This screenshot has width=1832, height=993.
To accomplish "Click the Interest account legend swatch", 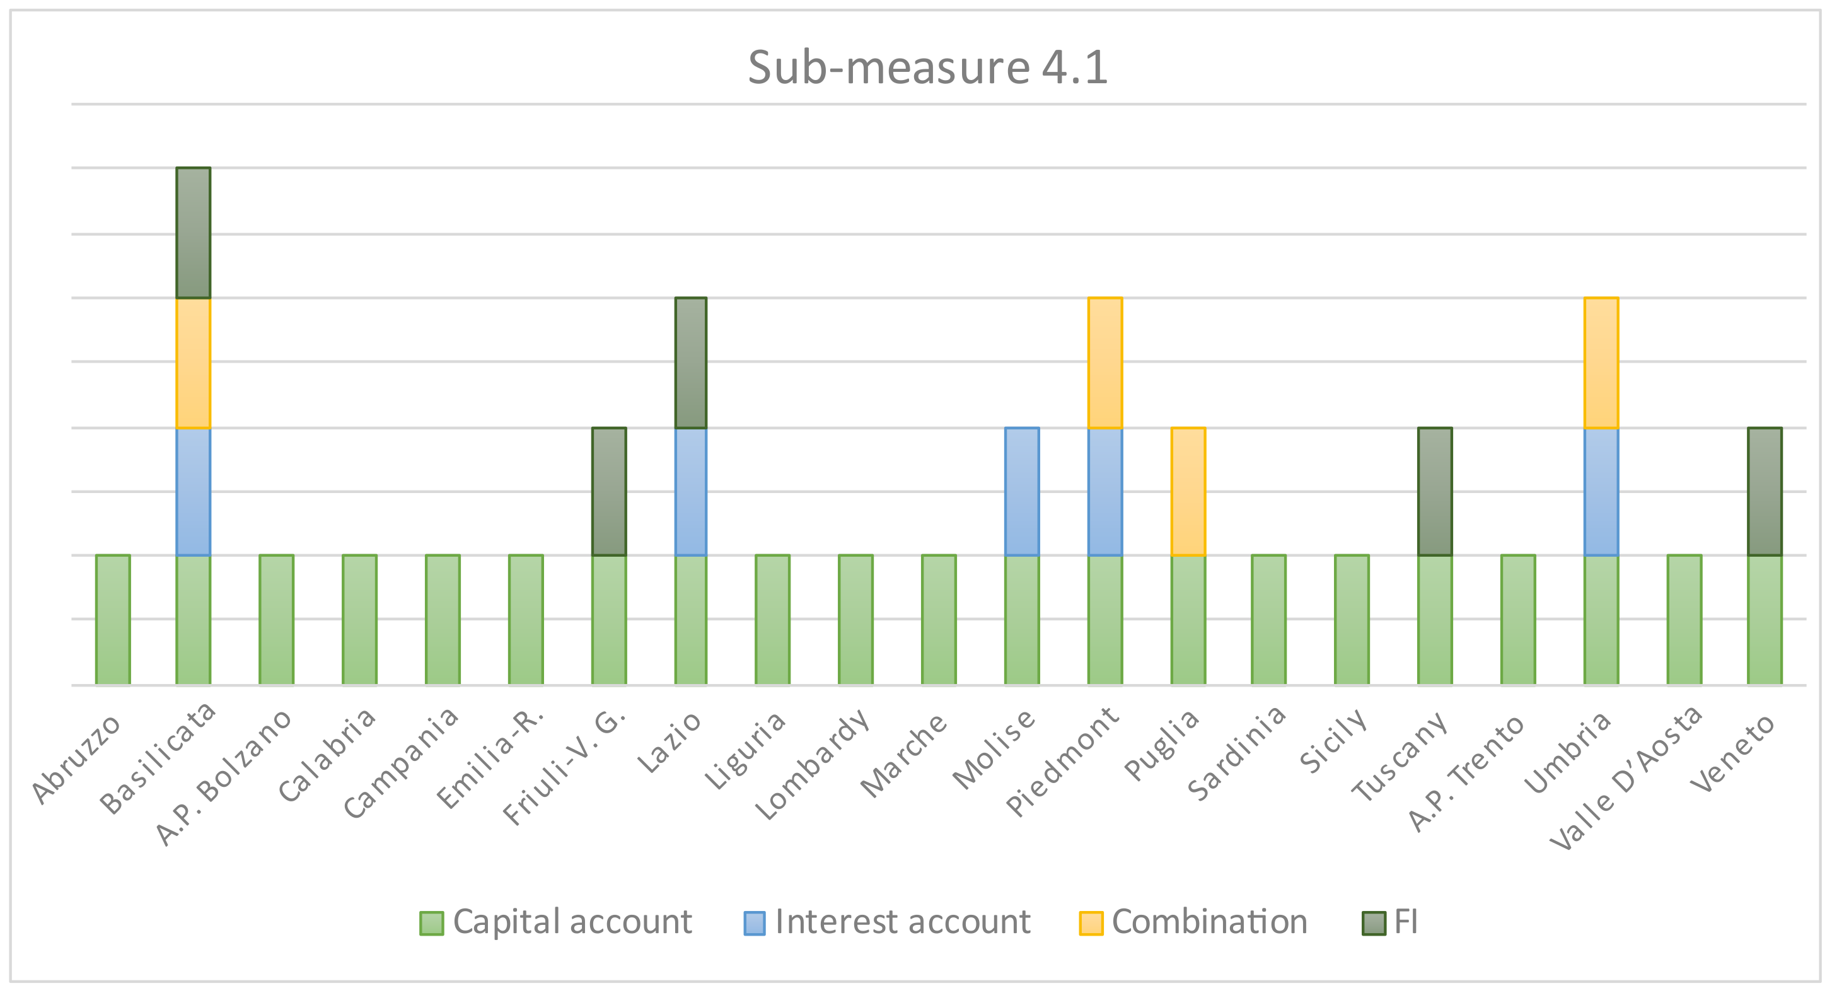I will coord(755,922).
